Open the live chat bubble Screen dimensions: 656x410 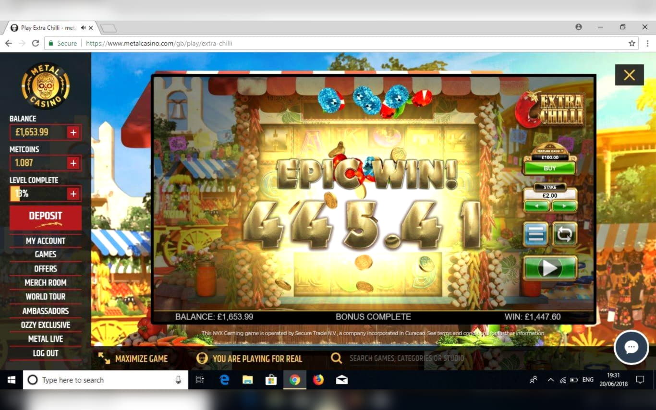coord(631,348)
